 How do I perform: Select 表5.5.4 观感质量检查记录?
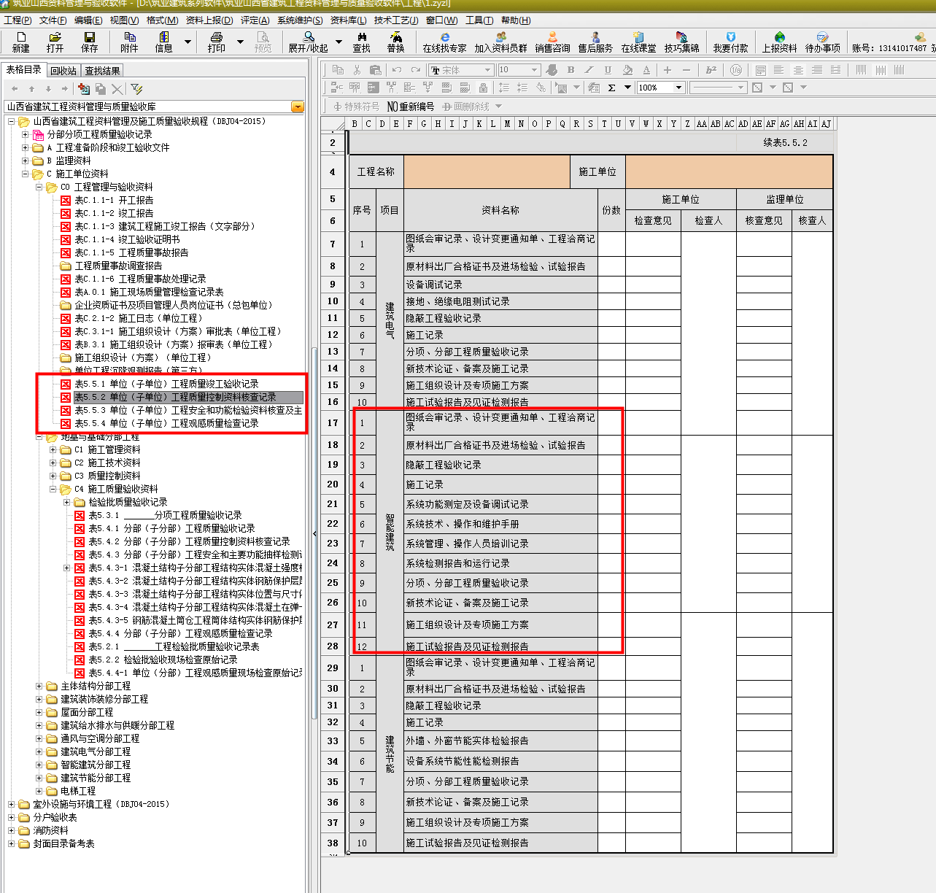click(x=166, y=423)
